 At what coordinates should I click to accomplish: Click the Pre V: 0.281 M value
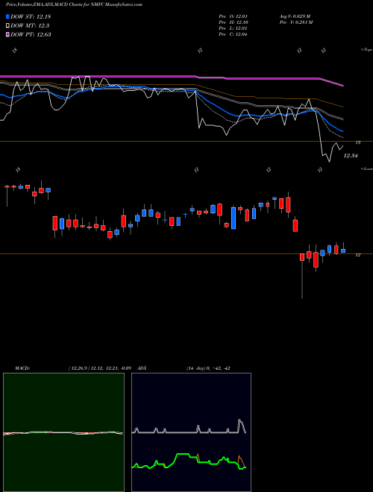[296, 22]
